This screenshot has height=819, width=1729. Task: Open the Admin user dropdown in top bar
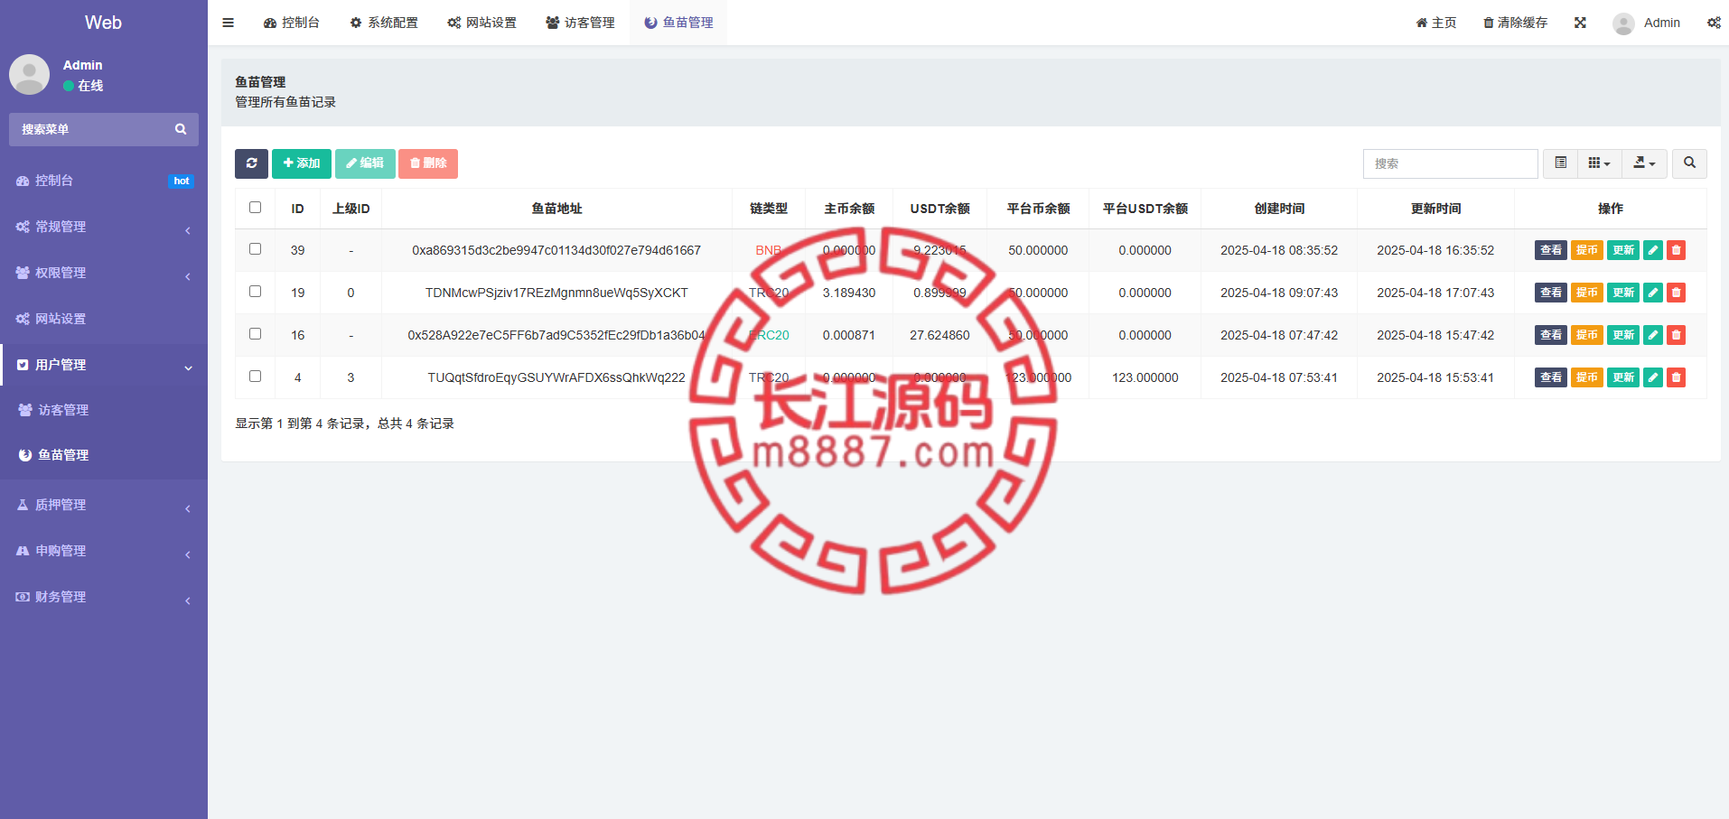point(1647,23)
